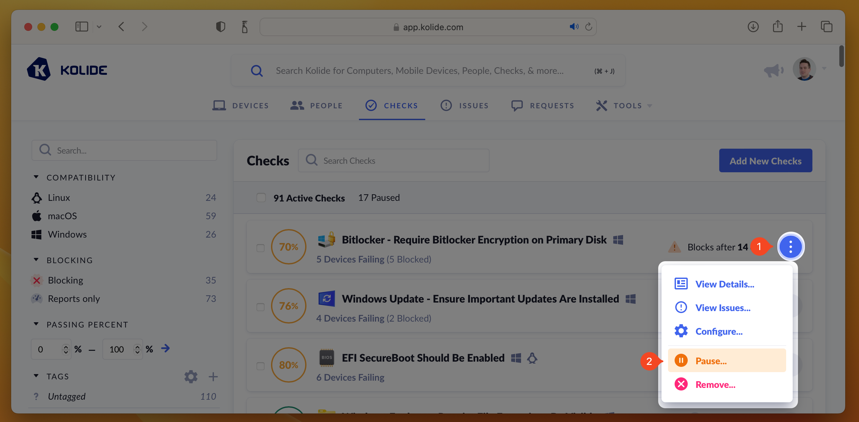Choose Configure in the check menu

[x=718, y=331]
